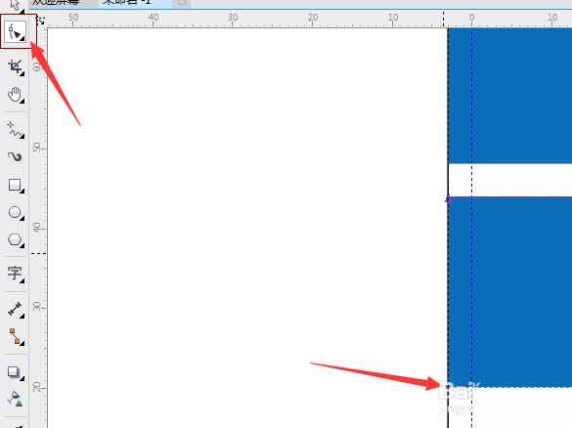
Task: Click the ruler origin crosshair icon
Action: tap(41, 21)
